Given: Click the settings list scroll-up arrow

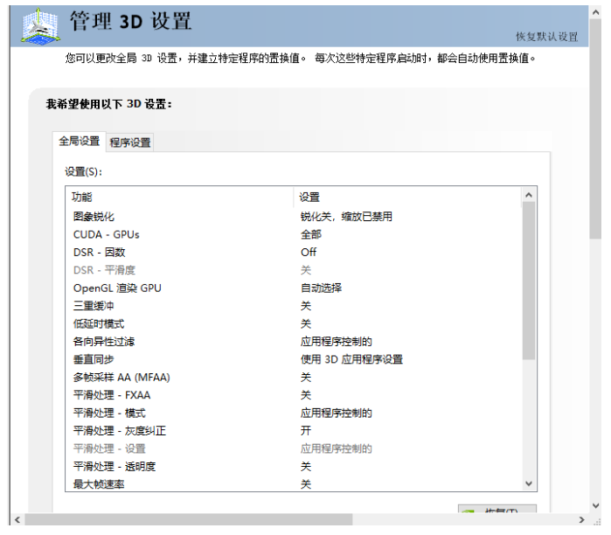Looking at the screenshot, I should tap(529, 195).
